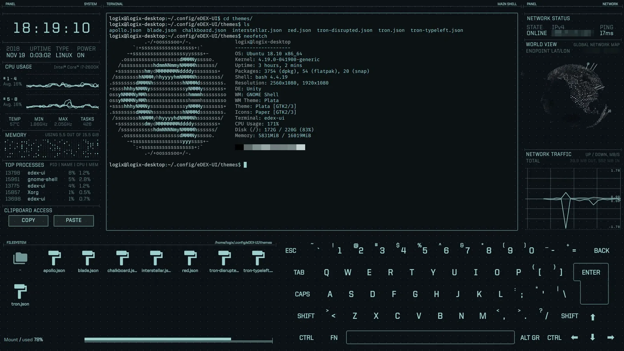Click the COPY clipboard button
Screen dimensions: 624x351
click(28, 220)
